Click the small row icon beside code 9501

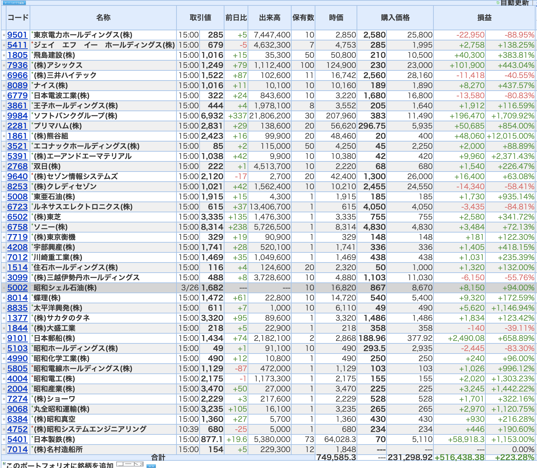tap(4, 35)
